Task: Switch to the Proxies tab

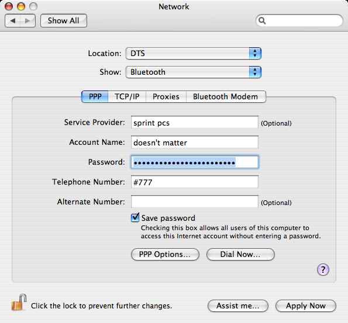Action: pos(166,96)
